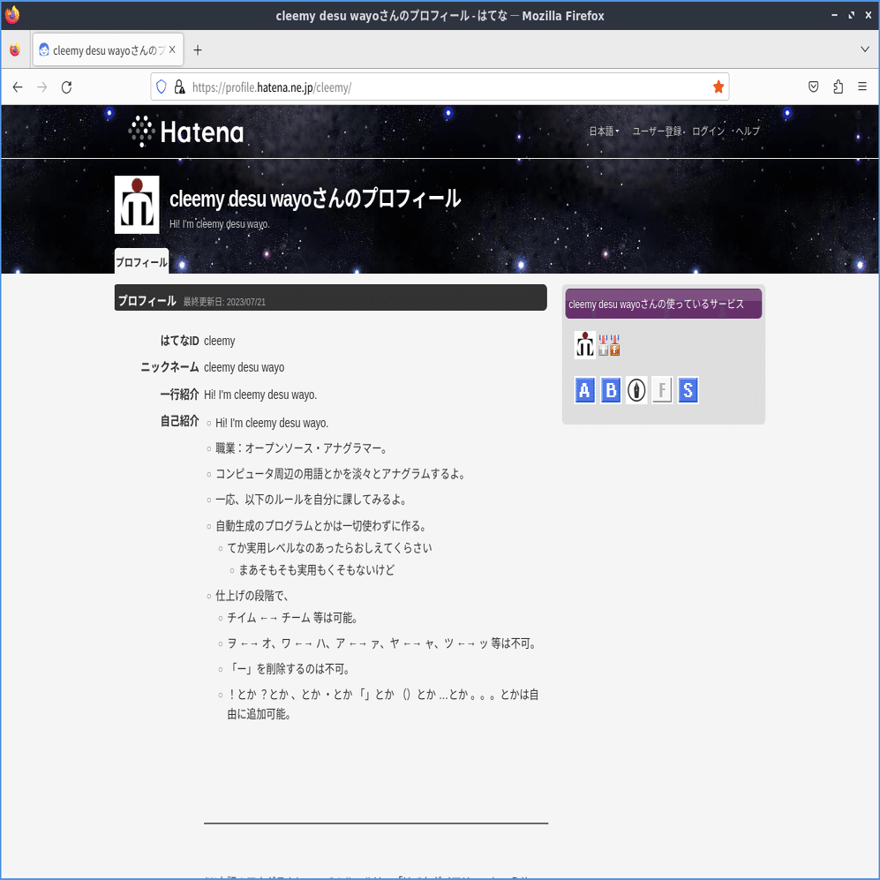Screen dimensions: 880x880
Task: Click the cleemy desu wayoさんのプロフィール heading
Action: pos(315,199)
